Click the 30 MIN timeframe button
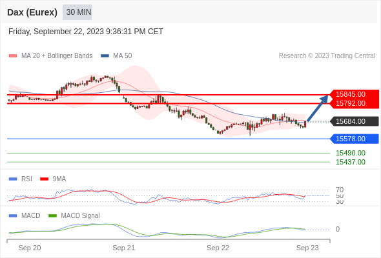Image resolution: width=381 pixels, height=258 pixels. coord(77,12)
